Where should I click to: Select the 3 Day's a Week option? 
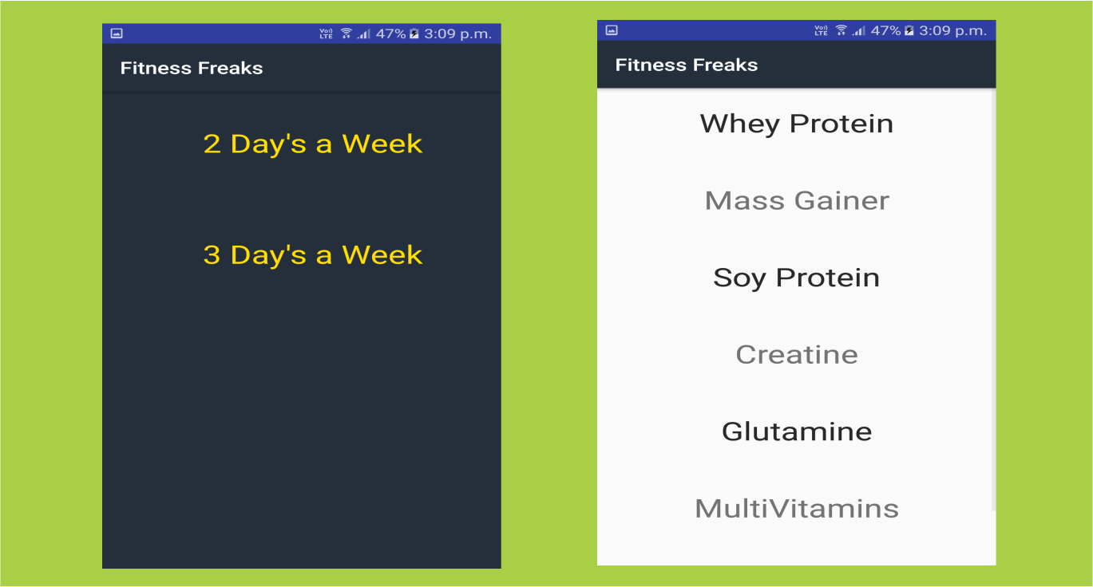click(313, 254)
